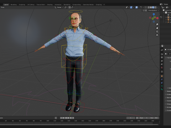Open the snapping options dropdown
Screen dimensions: 171x128
coord(73,7)
